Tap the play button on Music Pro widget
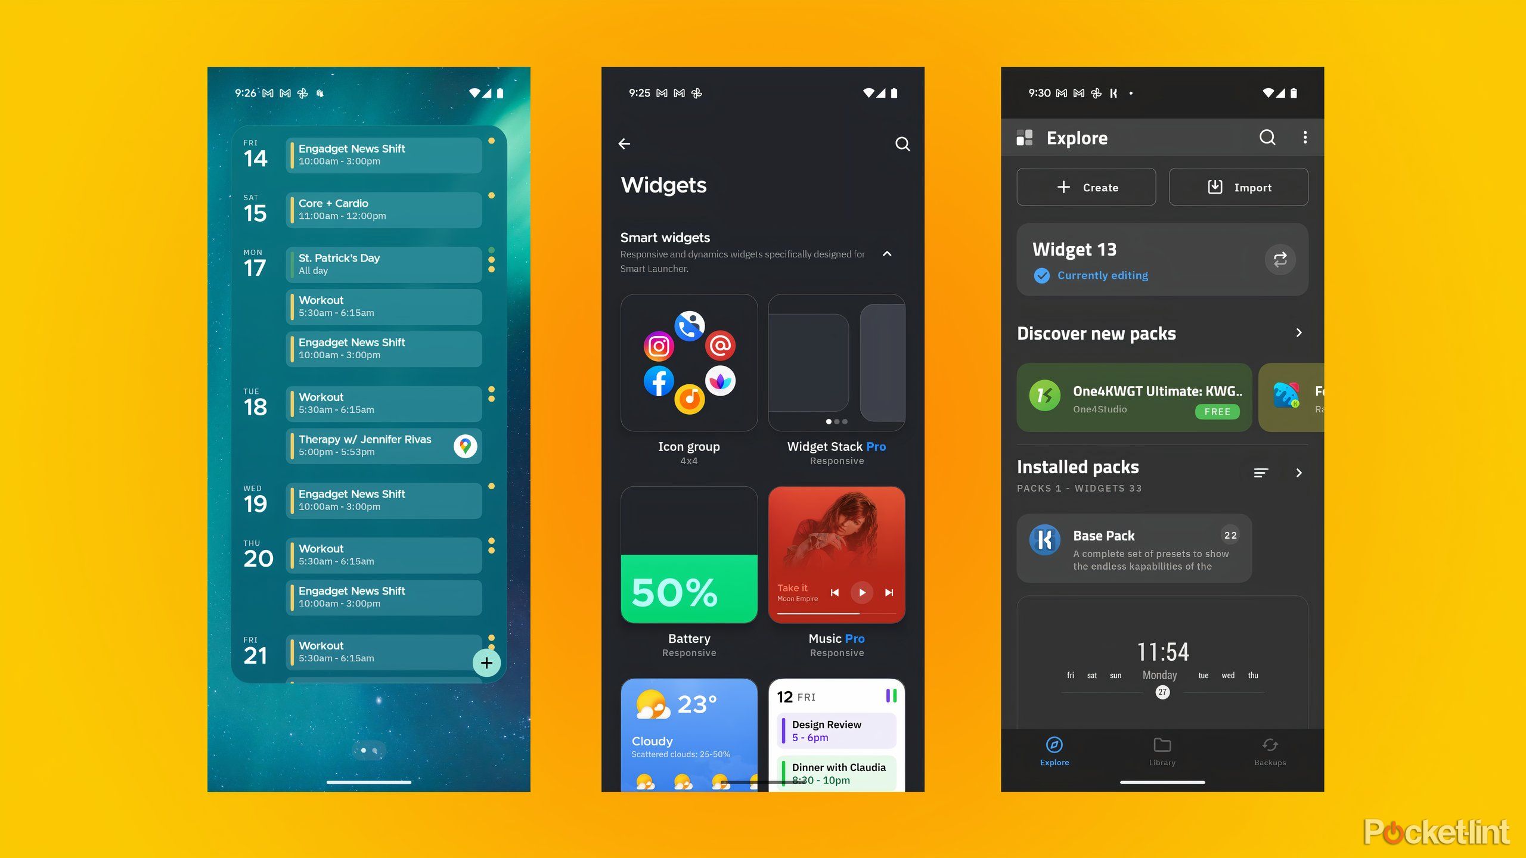1526x858 pixels. [x=861, y=592]
